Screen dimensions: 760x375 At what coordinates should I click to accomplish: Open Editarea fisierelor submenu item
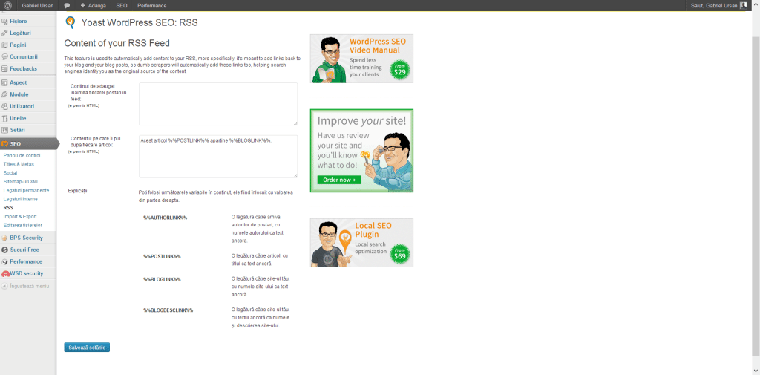point(23,225)
